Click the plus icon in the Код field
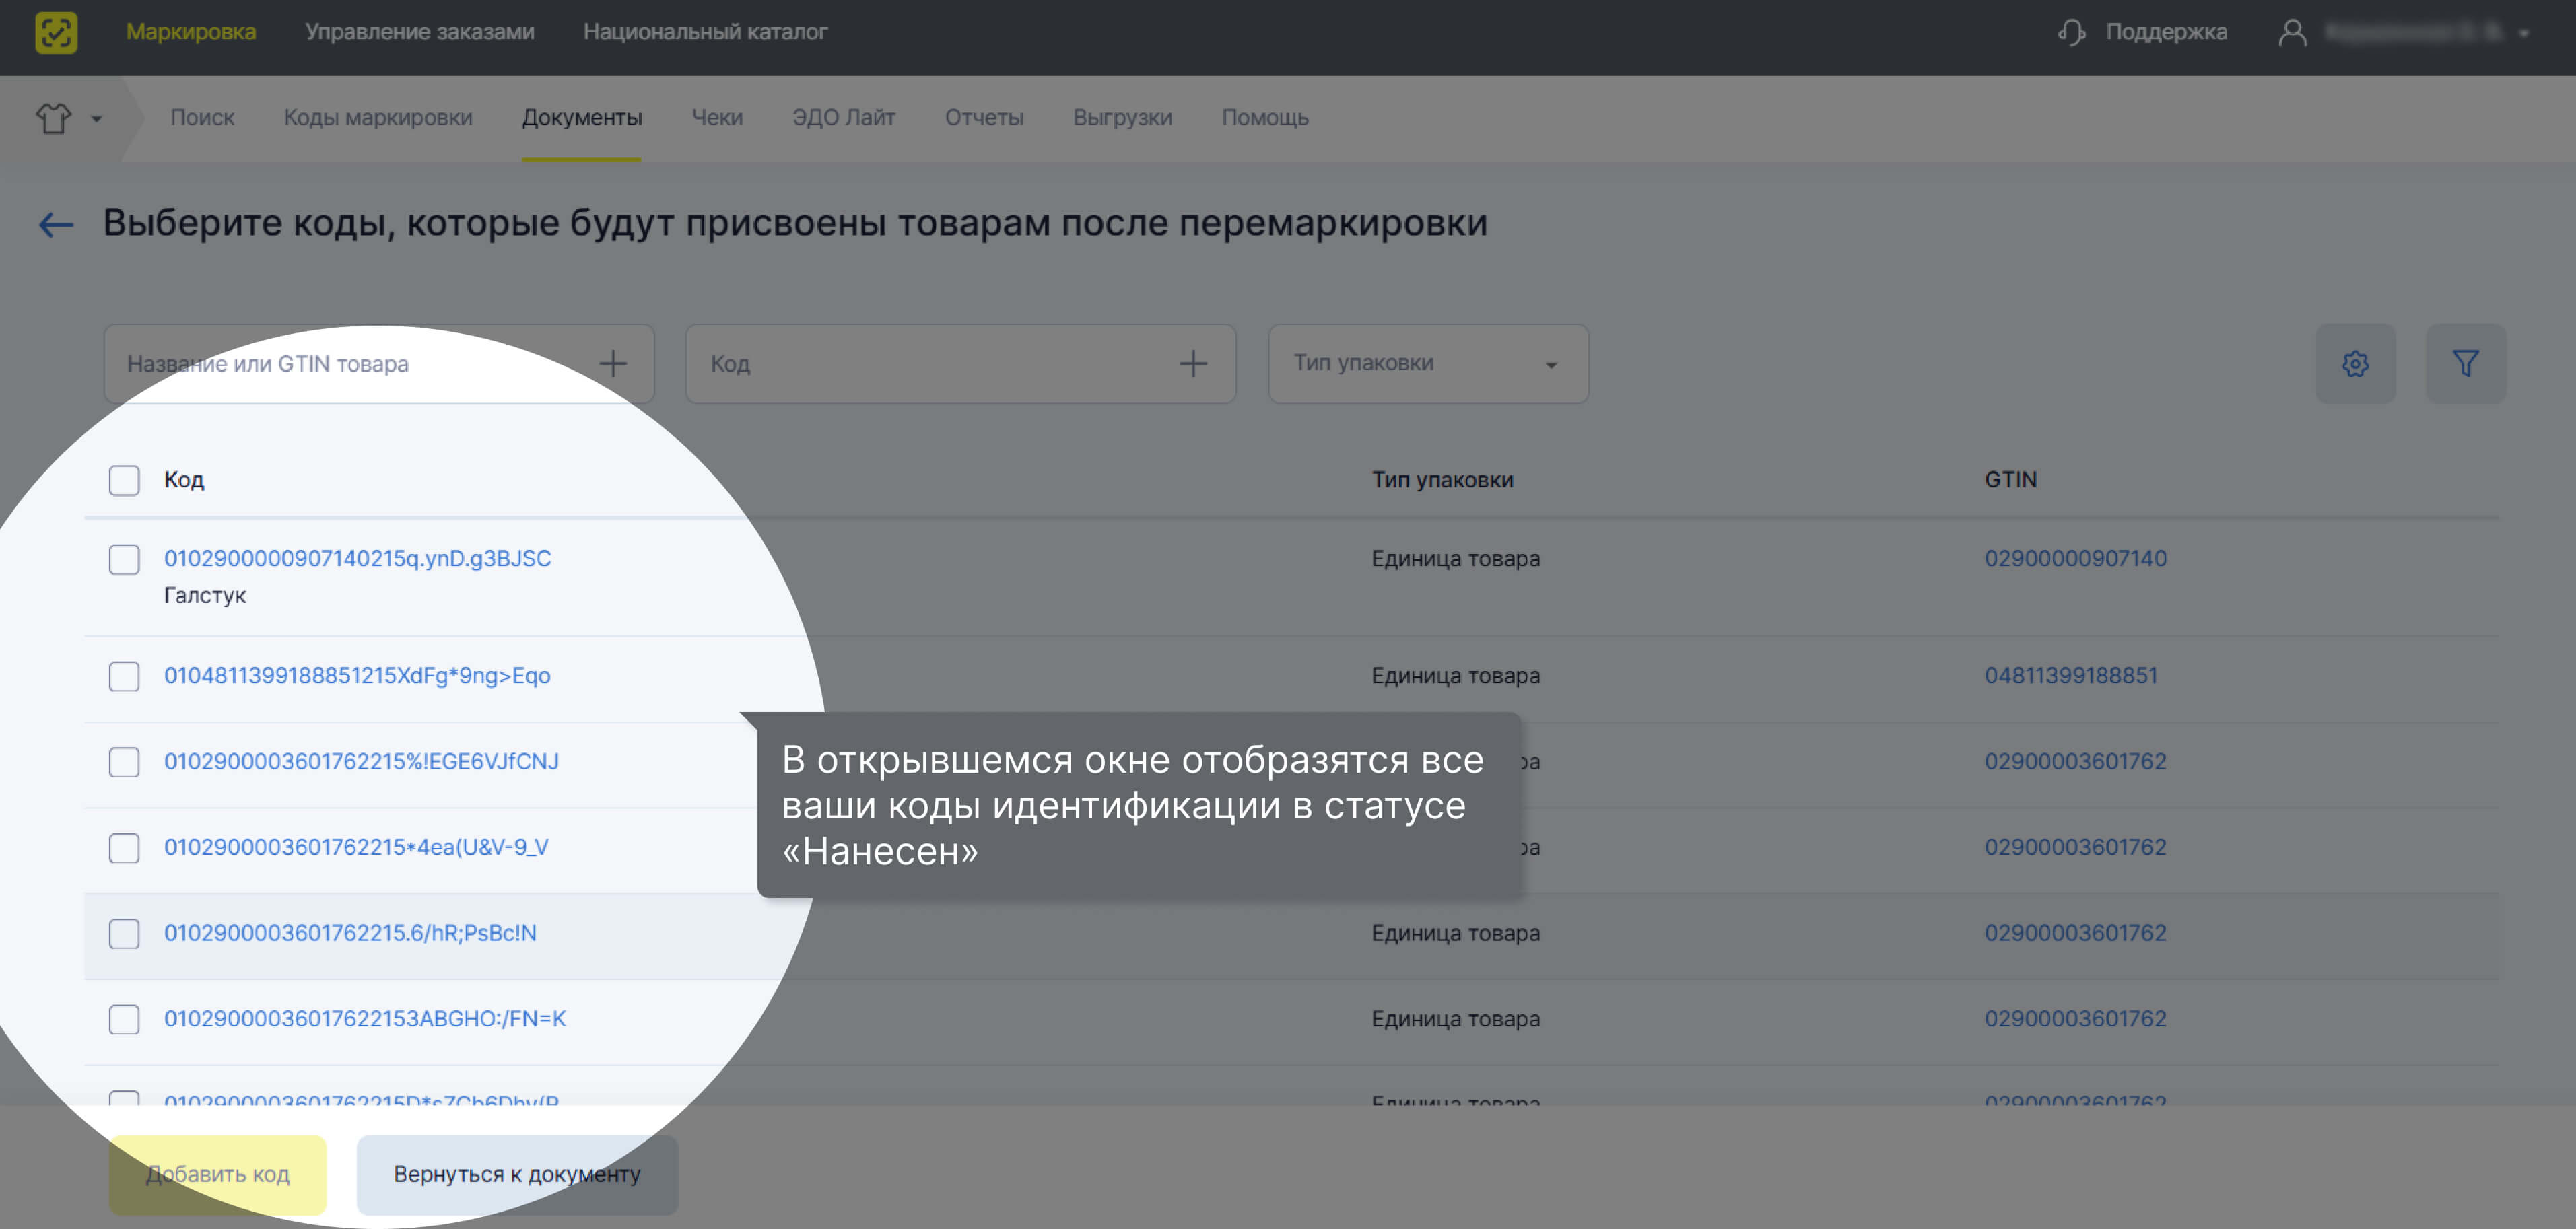 [x=1194, y=363]
